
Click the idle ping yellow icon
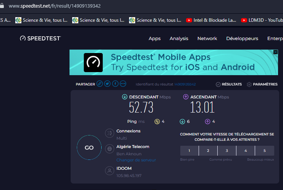coord(157,121)
